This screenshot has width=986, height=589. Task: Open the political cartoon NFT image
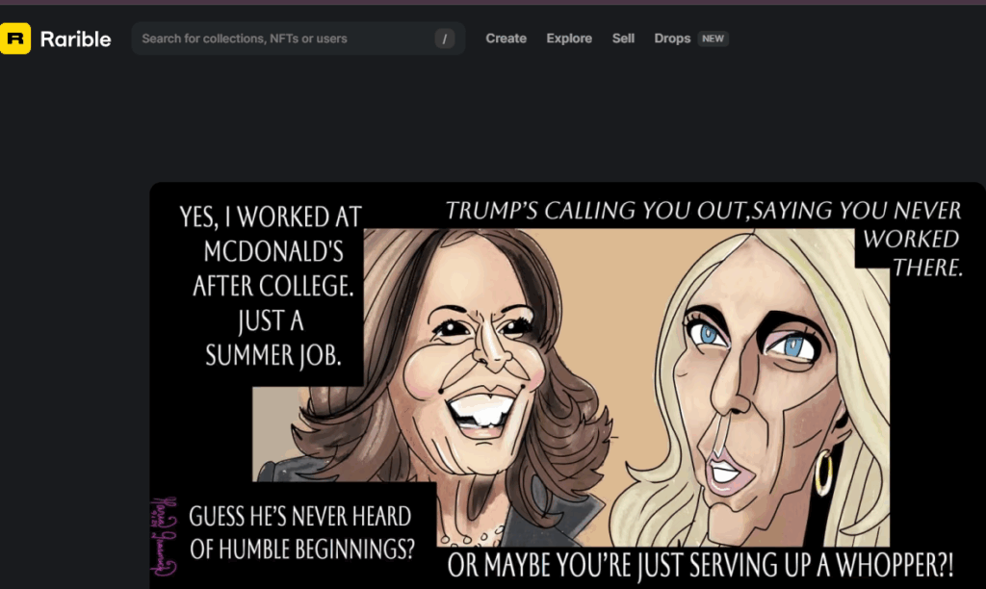coord(567,385)
